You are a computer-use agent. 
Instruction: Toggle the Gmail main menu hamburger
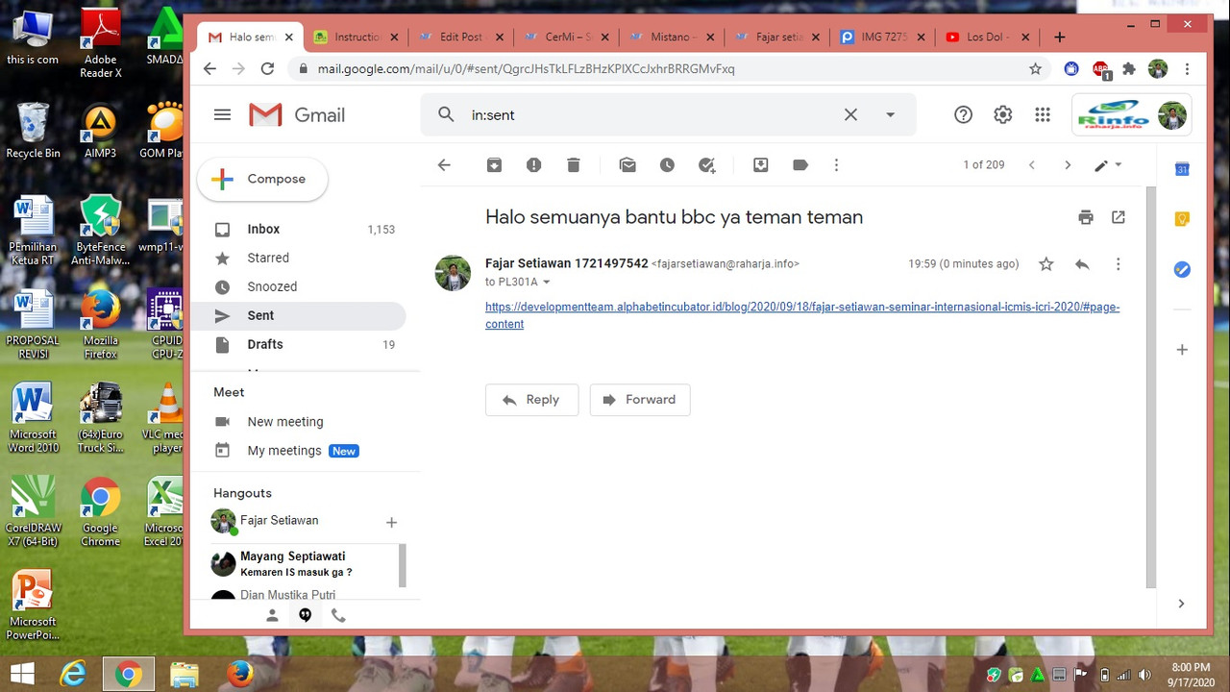222,114
